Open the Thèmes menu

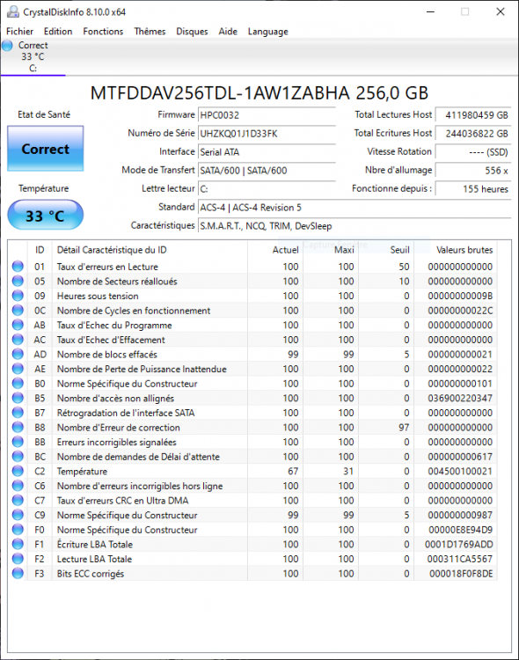tap(150, 31)
